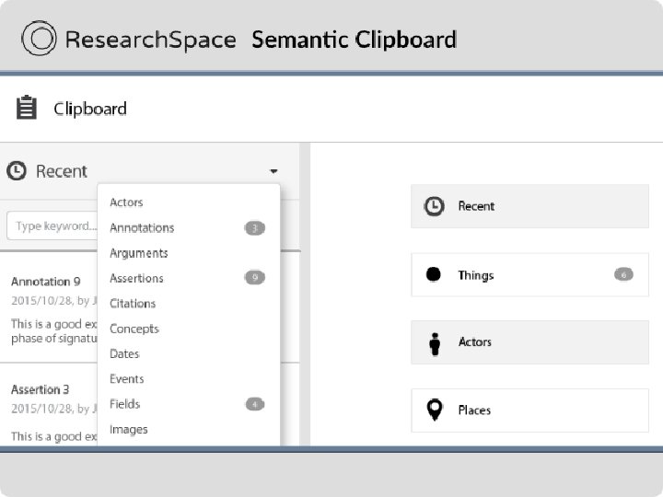Click the Things category card
Image resolution: width=663 pixels, height=497 pixels.
pyautogui.click(x=529, y=275)
